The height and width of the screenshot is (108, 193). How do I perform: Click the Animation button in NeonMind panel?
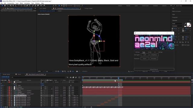click(x=153, y=59)
